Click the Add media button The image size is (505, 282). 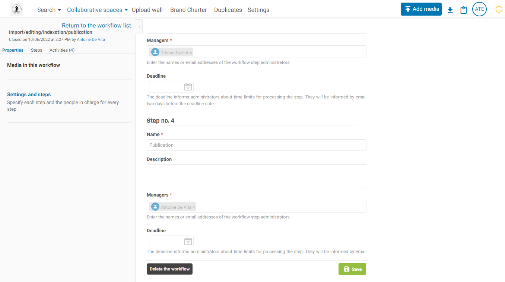[421, 9]
